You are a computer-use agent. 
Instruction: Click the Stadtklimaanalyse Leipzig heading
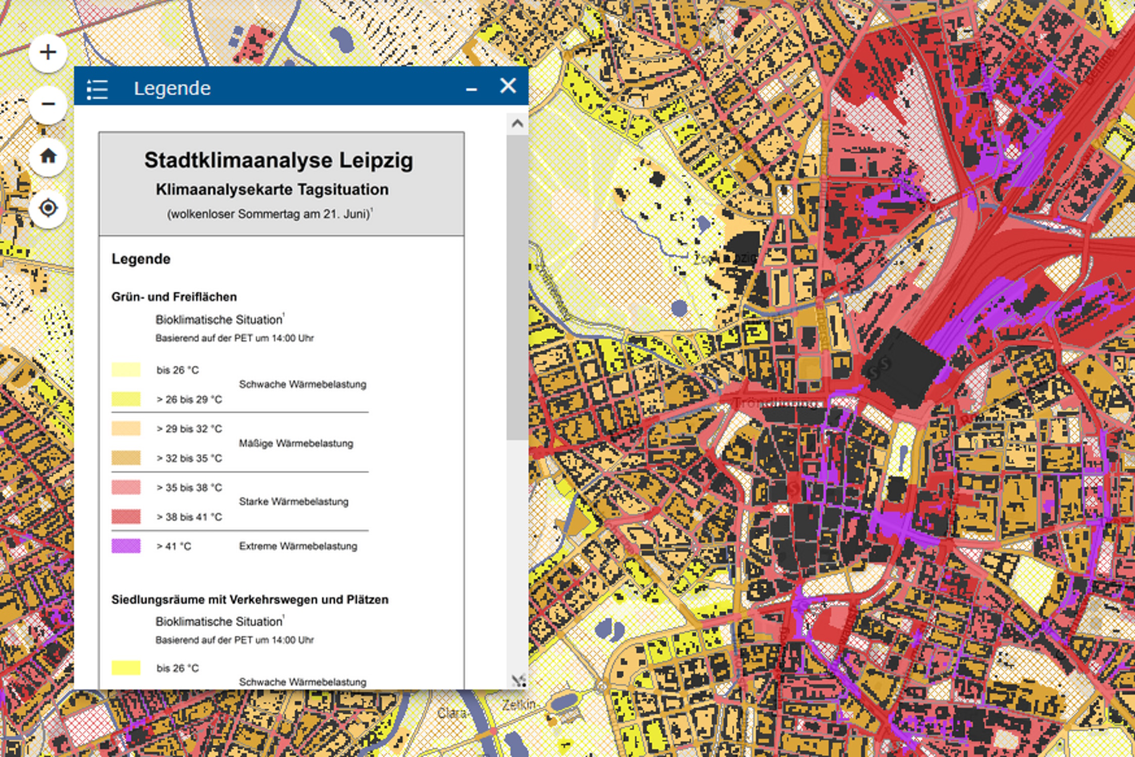pyautogui.click(x=279, y=160)
